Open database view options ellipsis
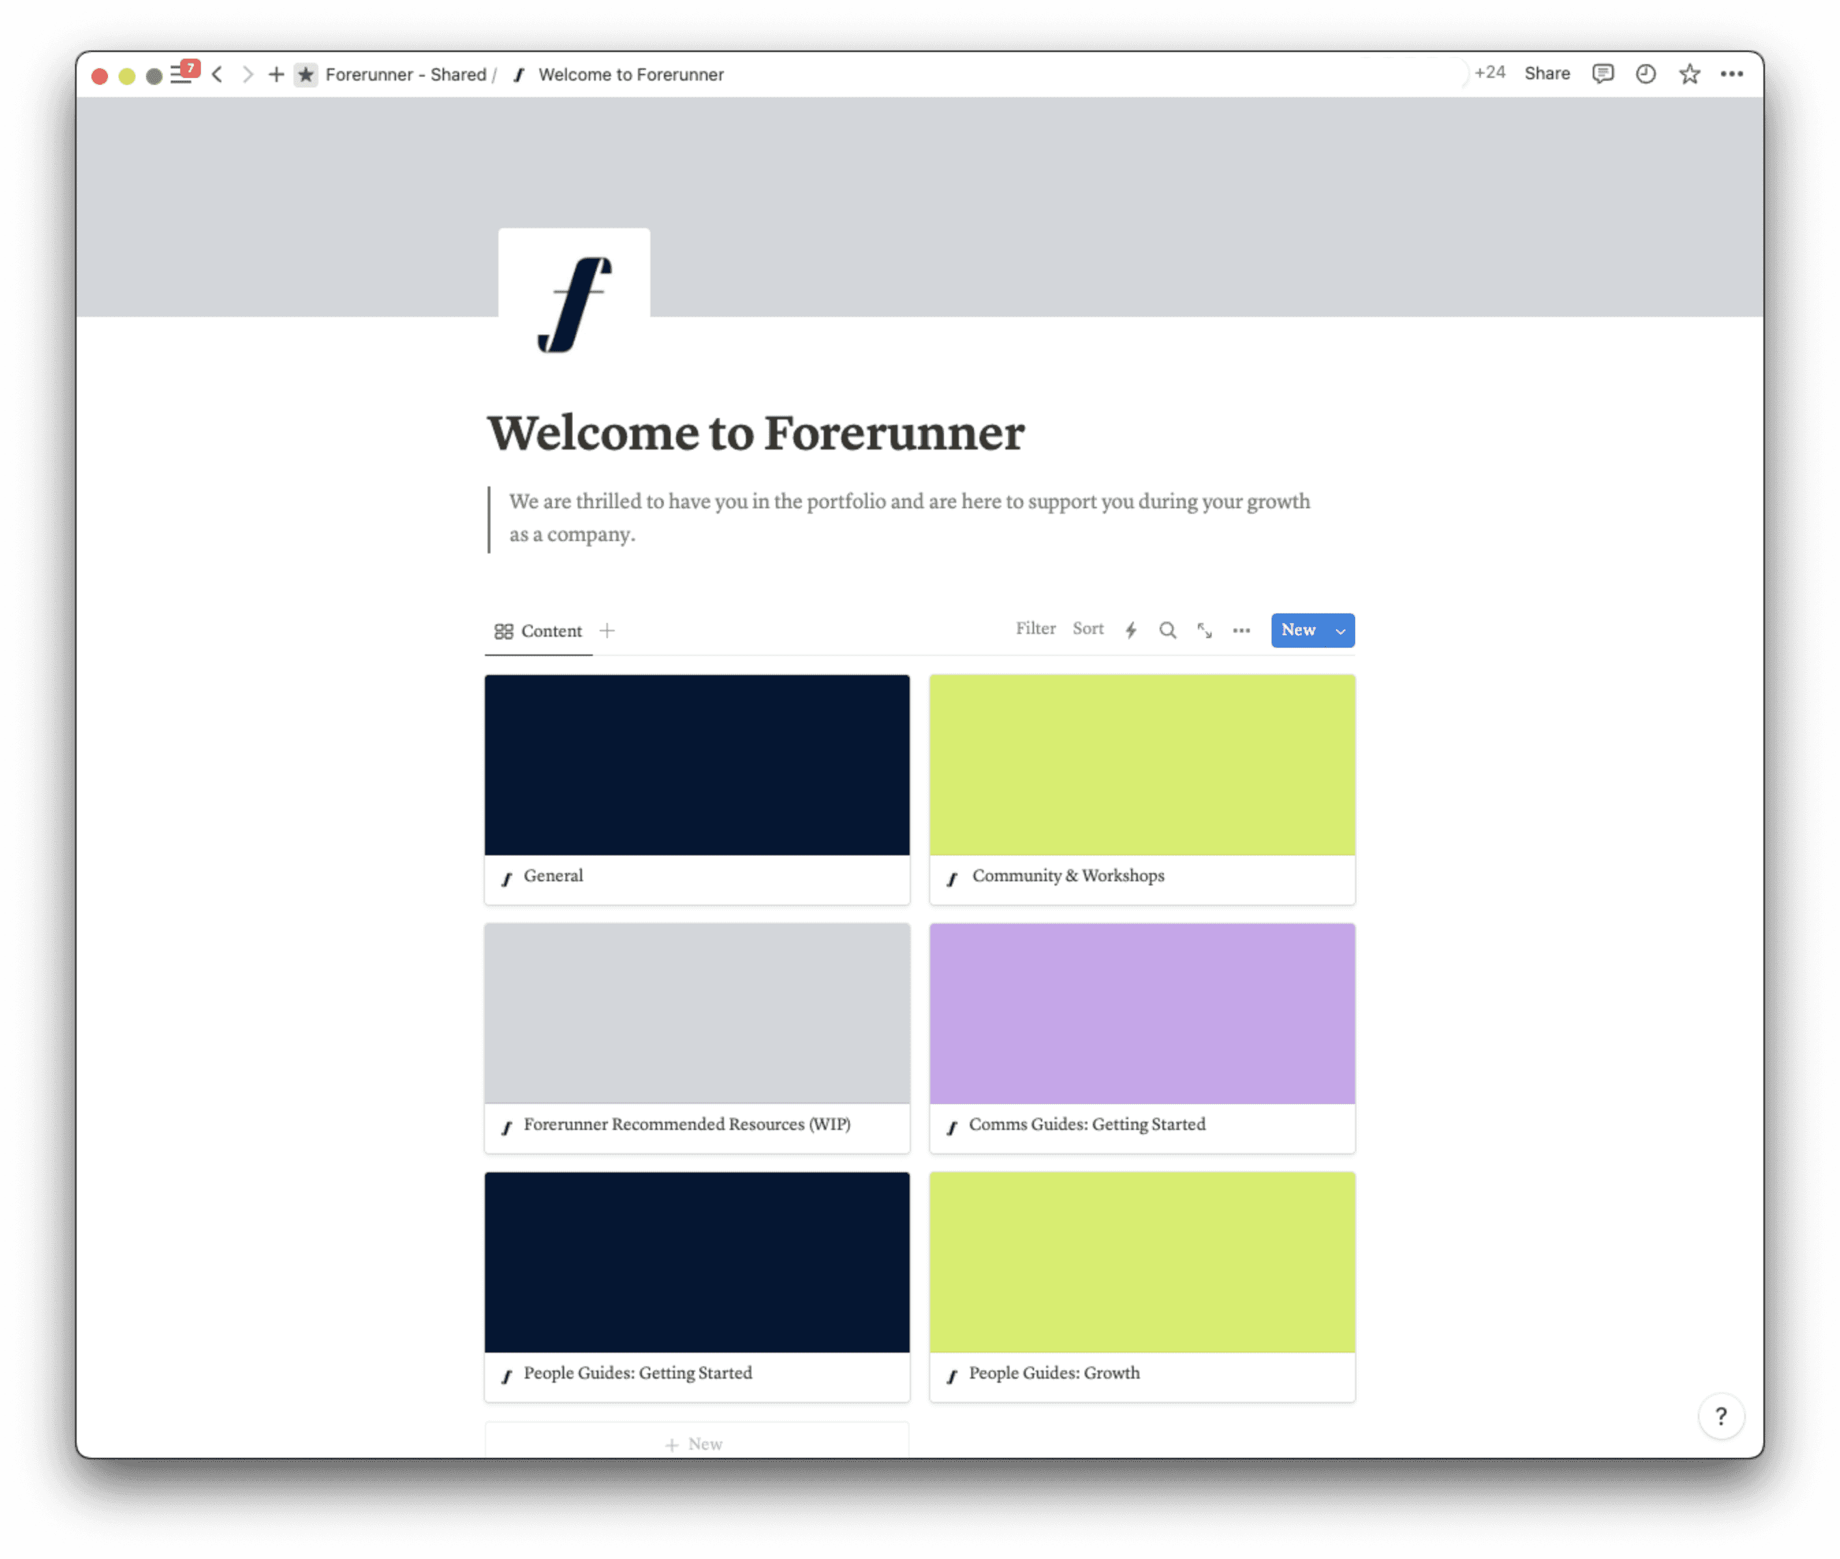 1241,630
